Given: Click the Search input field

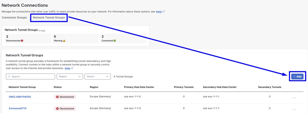Looking at the screenshot, I should coord(31,77).
